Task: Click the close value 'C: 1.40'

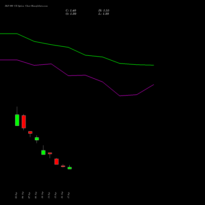Action: (71, 11)
